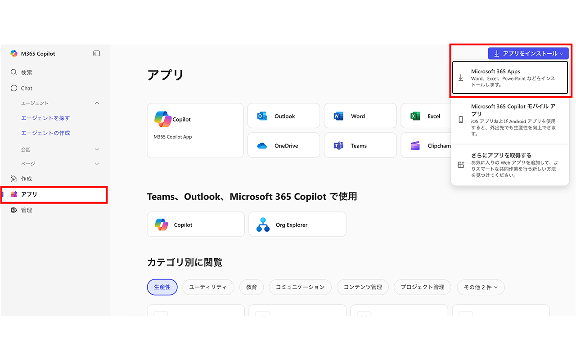The height and width of the screenshot is (360, 576).
Task: Expand the 会話 section chevron
Action: click(x=97, y=149)
